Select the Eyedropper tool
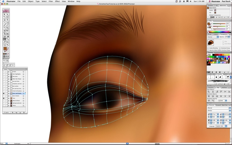 (x=4, y=39)
